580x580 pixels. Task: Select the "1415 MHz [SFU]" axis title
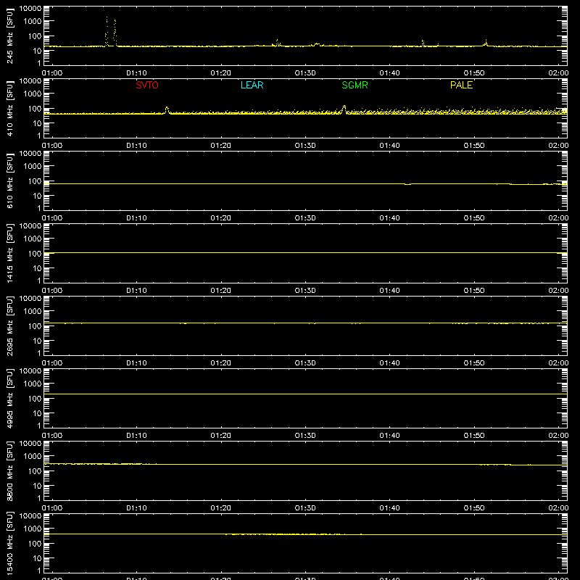(x=9, y=253)
